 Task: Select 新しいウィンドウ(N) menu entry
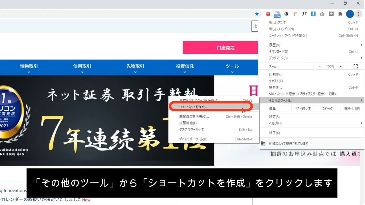coord(311,29)
